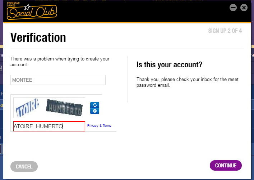Click into the captcha answer text box
The image size is (254, 180).
click(49, 126)
